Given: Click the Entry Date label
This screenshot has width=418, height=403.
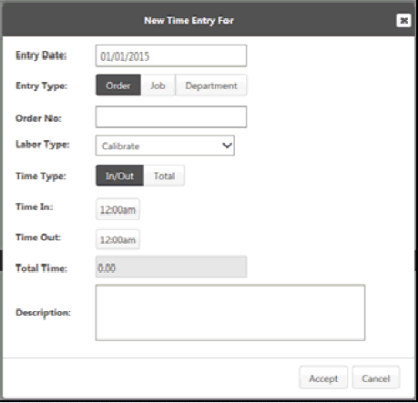Looking at the screenshot, I should click(41, 55).
